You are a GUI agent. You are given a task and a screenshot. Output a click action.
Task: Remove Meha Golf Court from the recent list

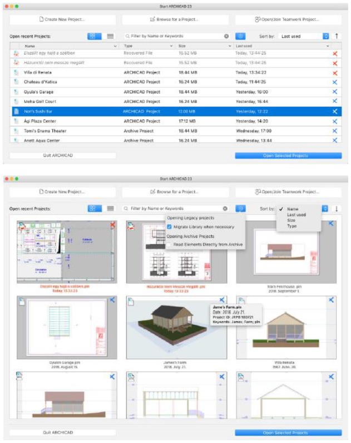point(335,101)
